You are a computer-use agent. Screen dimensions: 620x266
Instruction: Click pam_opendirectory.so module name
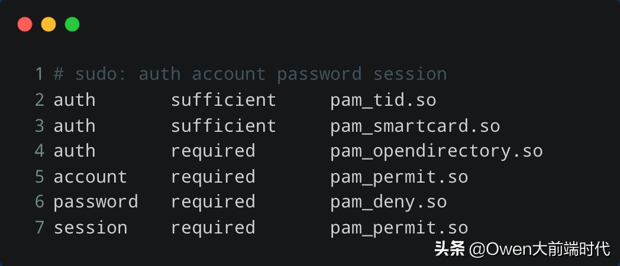tap(437, 152)
